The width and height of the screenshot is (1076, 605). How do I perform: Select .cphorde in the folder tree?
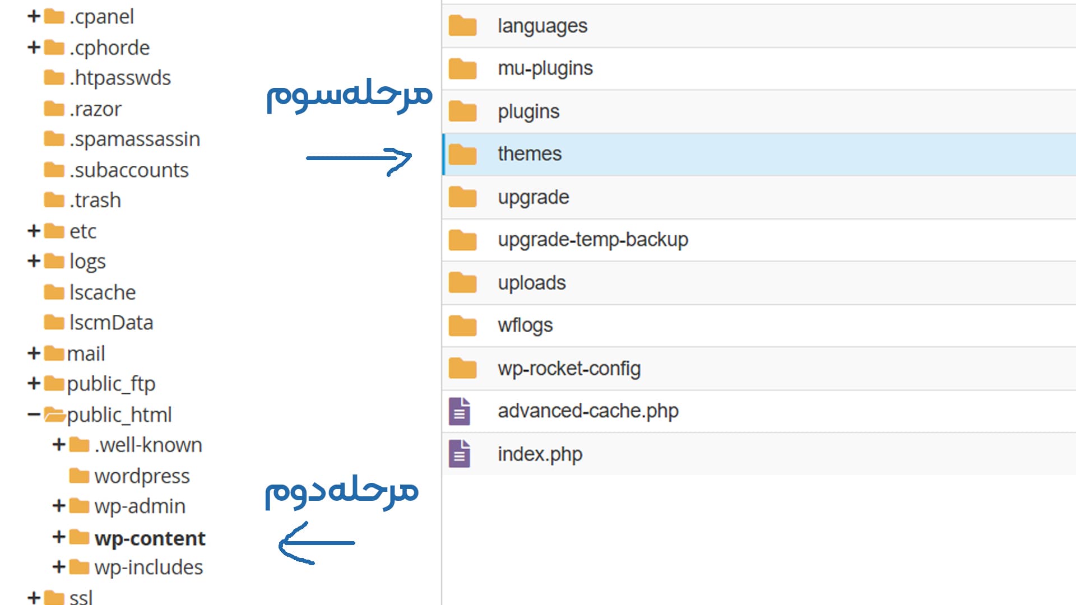click(110, 48)
